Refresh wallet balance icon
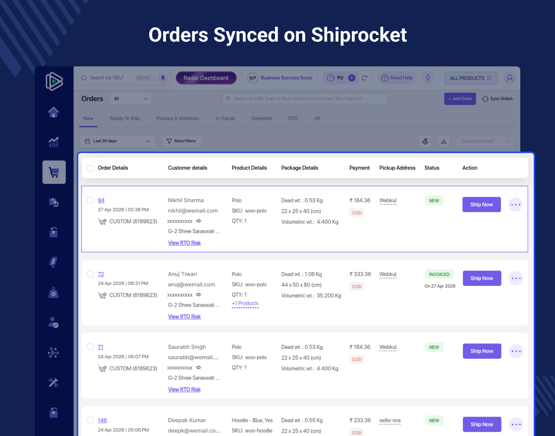This screenshot has width=555, height=436. (364, 78)
